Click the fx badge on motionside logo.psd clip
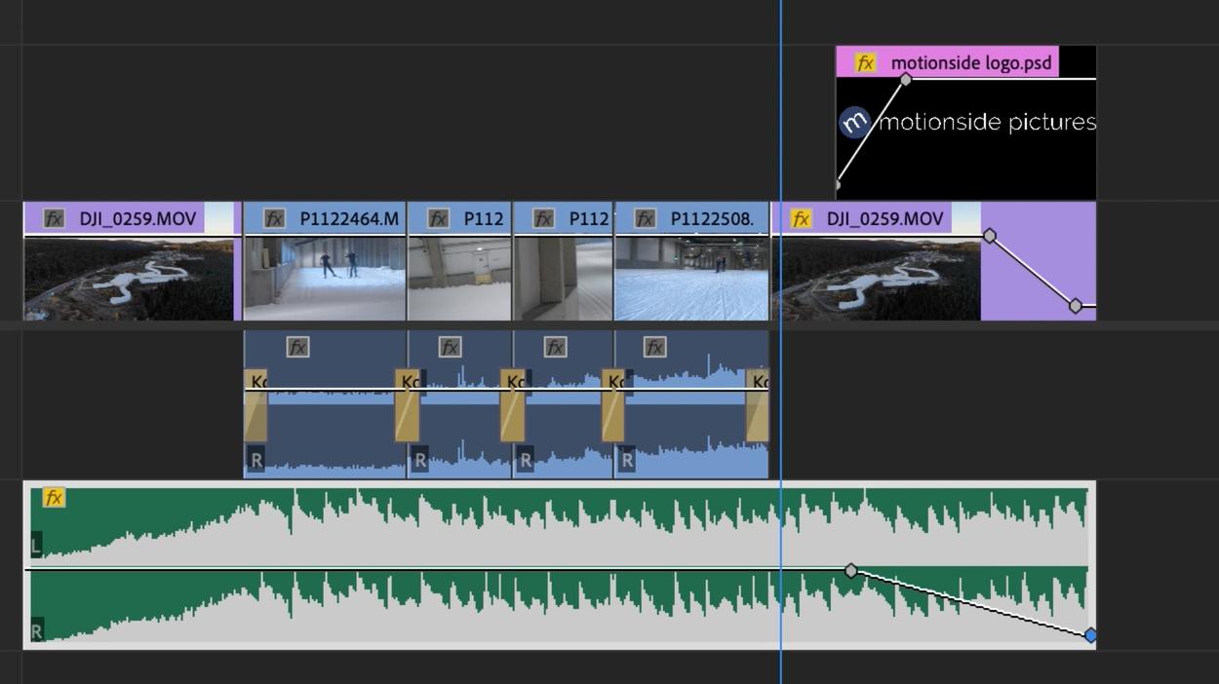The height and width of the screenshot is (684, 1219). [x=865, y=63]
